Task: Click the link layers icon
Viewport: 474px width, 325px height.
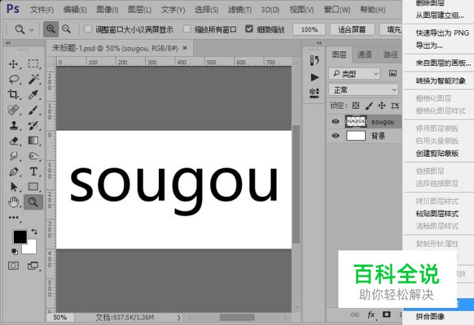Action: (355, 315)
